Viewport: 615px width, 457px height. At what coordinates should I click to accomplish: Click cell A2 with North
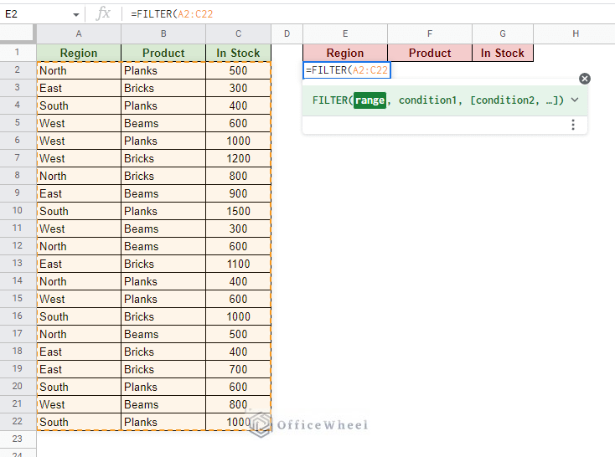pyautogui.click(x=79, y=70)
